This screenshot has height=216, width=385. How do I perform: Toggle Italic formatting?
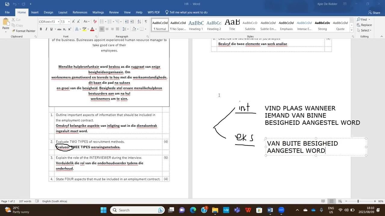(x=46, y=29)
